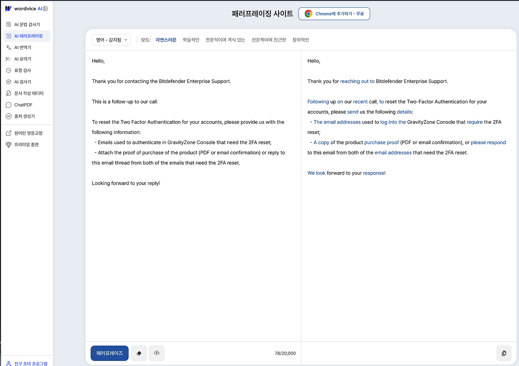Click the highlighted phrase "A copy"
Screen dimensions: 519x366
point(322,143)
